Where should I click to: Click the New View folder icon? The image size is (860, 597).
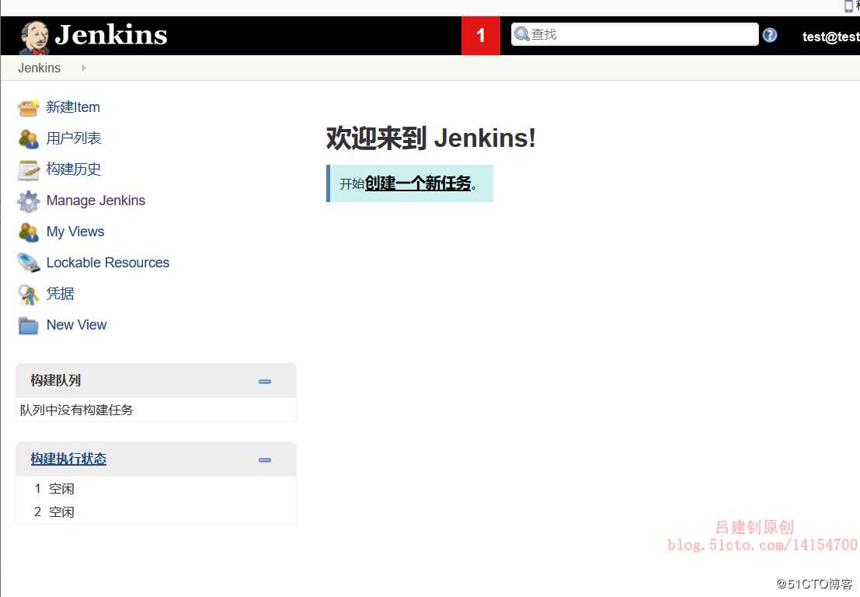point(29,326)
